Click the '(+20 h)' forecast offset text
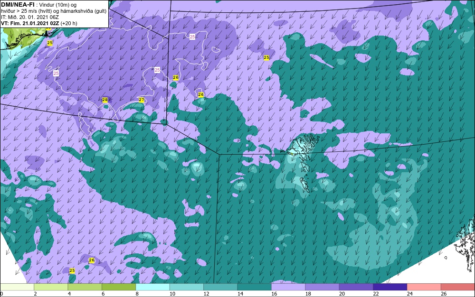The image size is (475, 297). point(69,23)
